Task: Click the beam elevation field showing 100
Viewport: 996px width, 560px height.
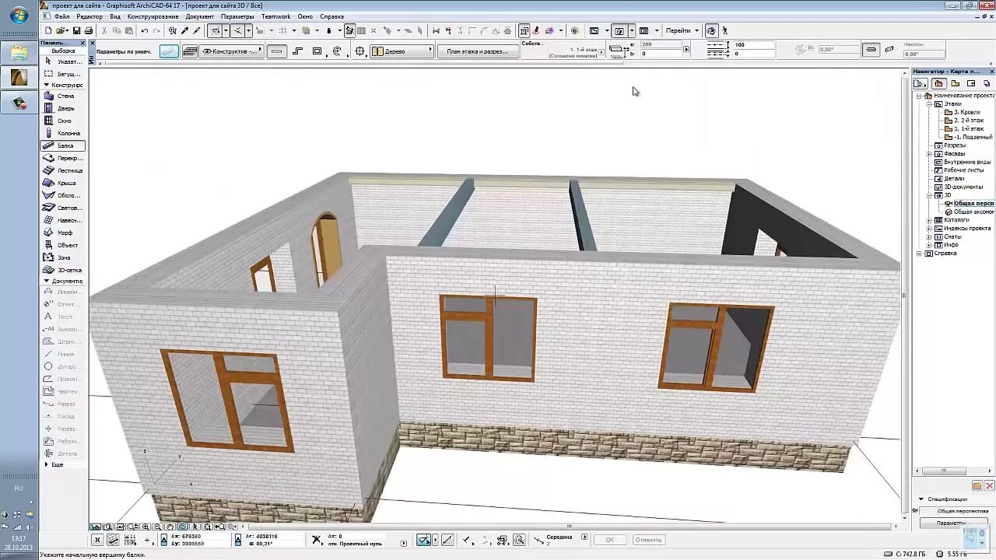Action: [753, 45]
